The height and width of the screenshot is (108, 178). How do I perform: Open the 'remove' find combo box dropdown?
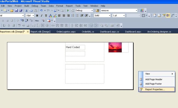[x=136, y=11]
